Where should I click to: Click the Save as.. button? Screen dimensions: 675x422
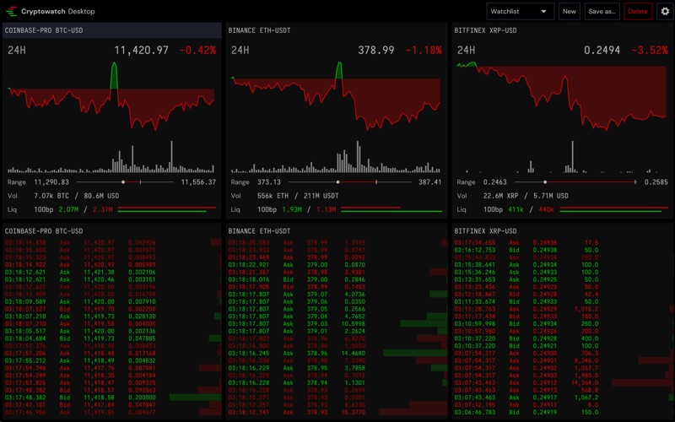(602, 12)
